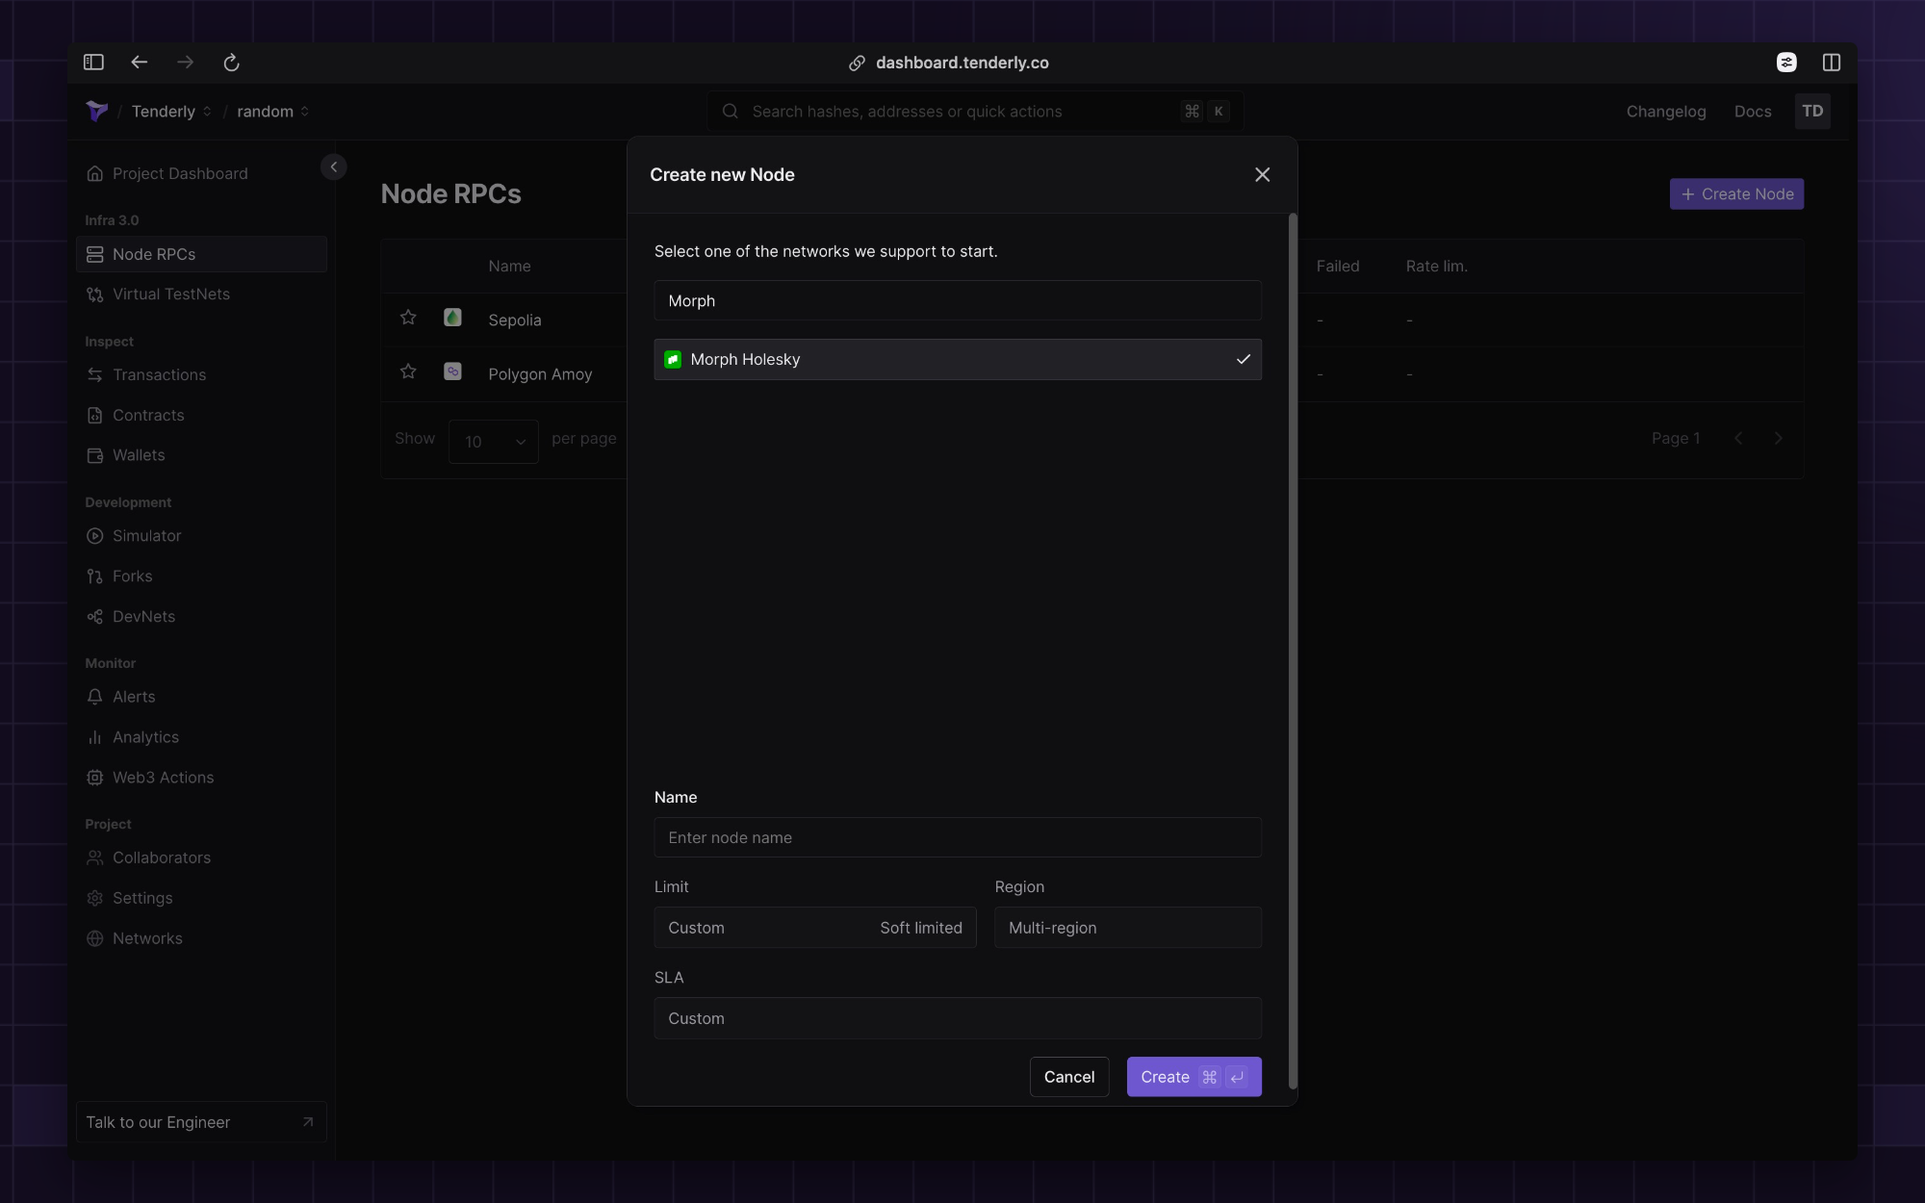The image size is (1925, 1203).
Task: Click the Web3 Actions icon
Action: 94,777
